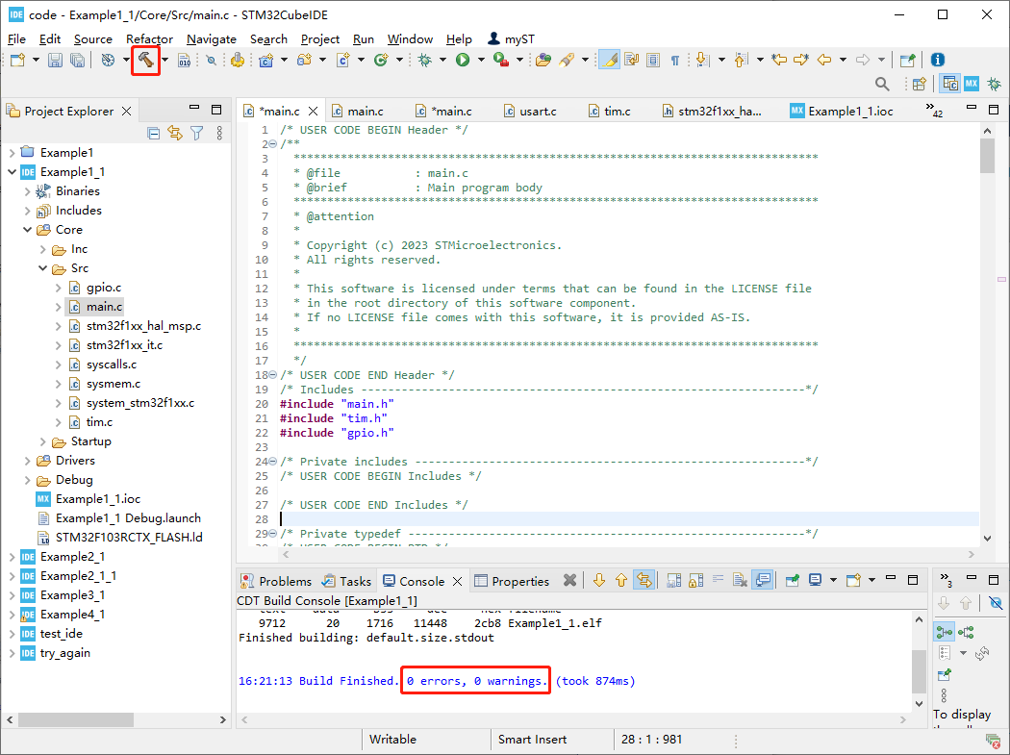Toggle Block Selection Mode button
Screen dimensions: 1010x755
click(x=653, y=60)
